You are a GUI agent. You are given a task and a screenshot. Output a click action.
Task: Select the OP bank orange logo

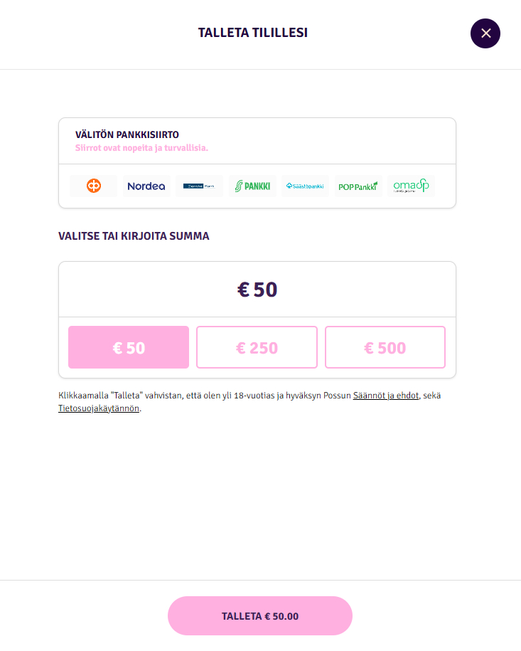coord(94,186)
